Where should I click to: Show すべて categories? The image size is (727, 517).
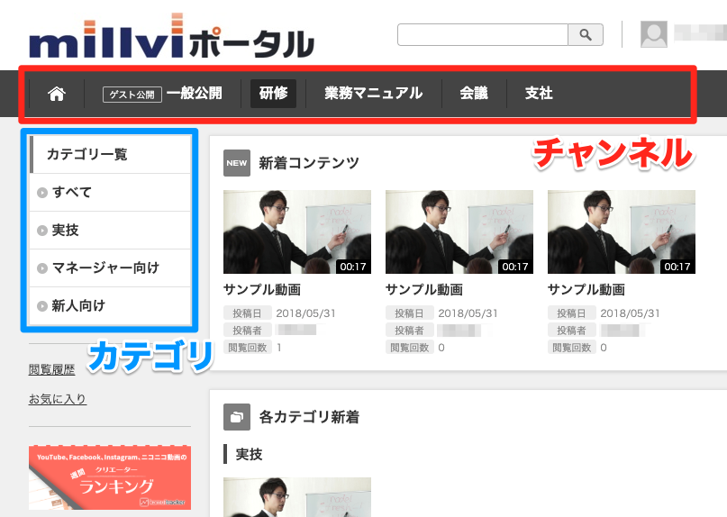110,193
